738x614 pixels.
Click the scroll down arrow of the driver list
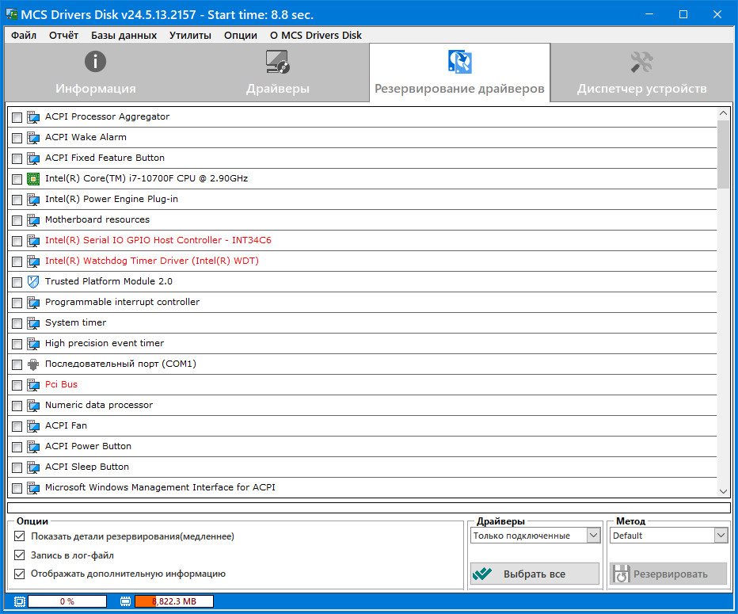point(724,491)
